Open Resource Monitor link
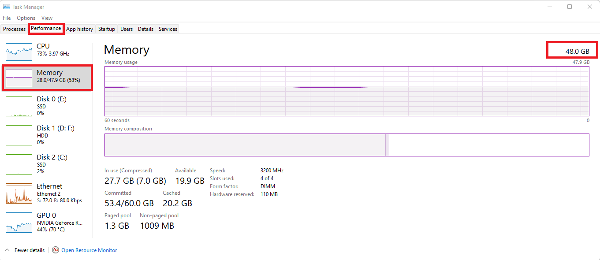Screen dimensions: 600x260 89,250
